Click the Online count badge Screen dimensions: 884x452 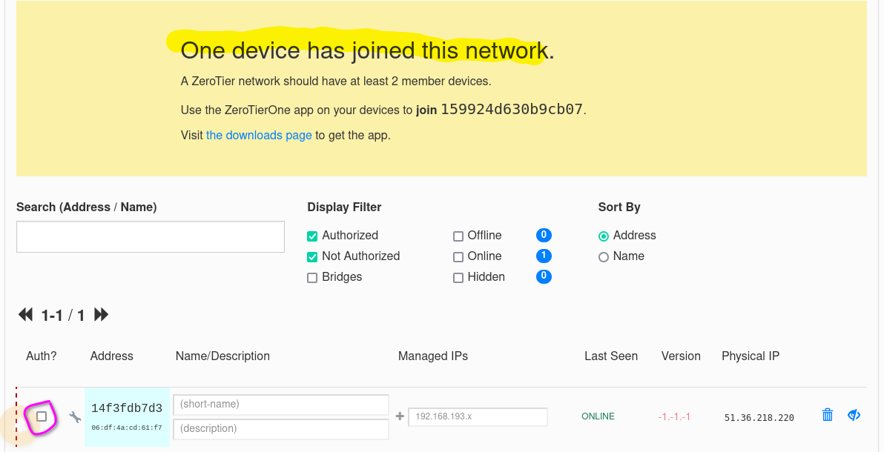(x=544, y=256)
